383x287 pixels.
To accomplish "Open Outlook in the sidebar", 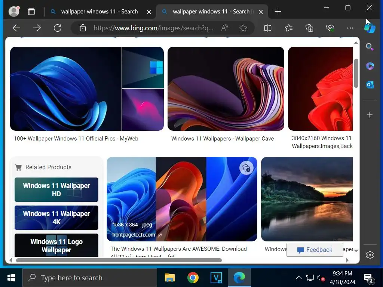I will click(370, 85).
